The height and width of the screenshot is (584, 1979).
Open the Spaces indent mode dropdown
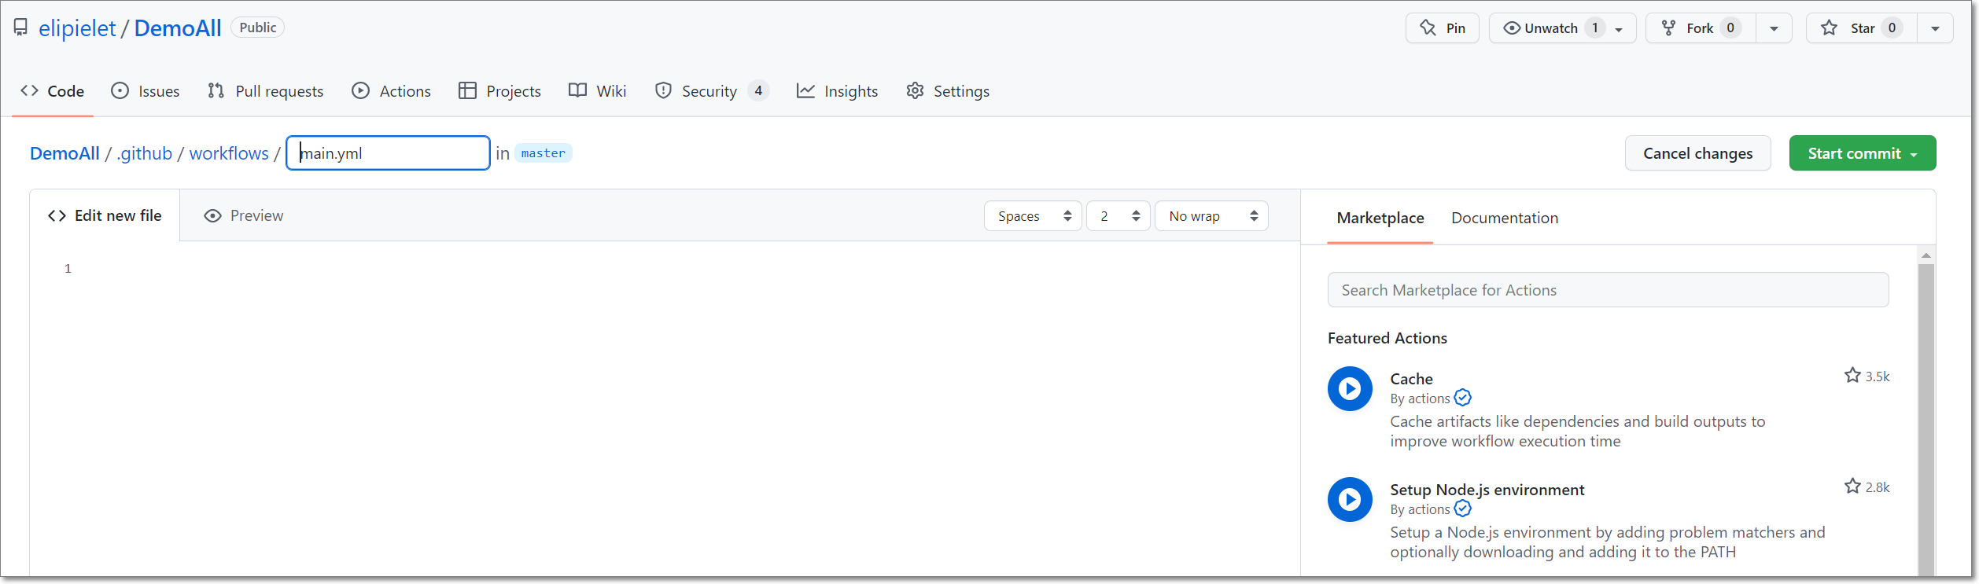point(1033,216)
